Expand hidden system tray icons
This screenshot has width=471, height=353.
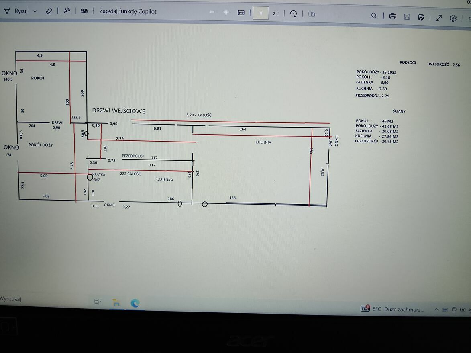[436, 310]
